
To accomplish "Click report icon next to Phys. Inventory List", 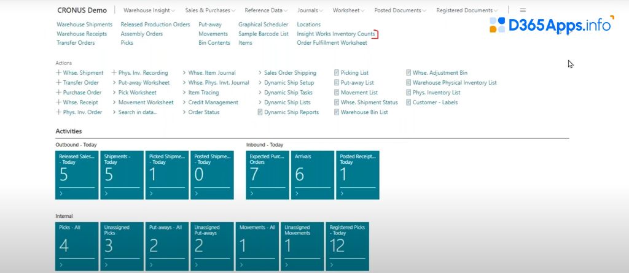I will coord(408,93).
